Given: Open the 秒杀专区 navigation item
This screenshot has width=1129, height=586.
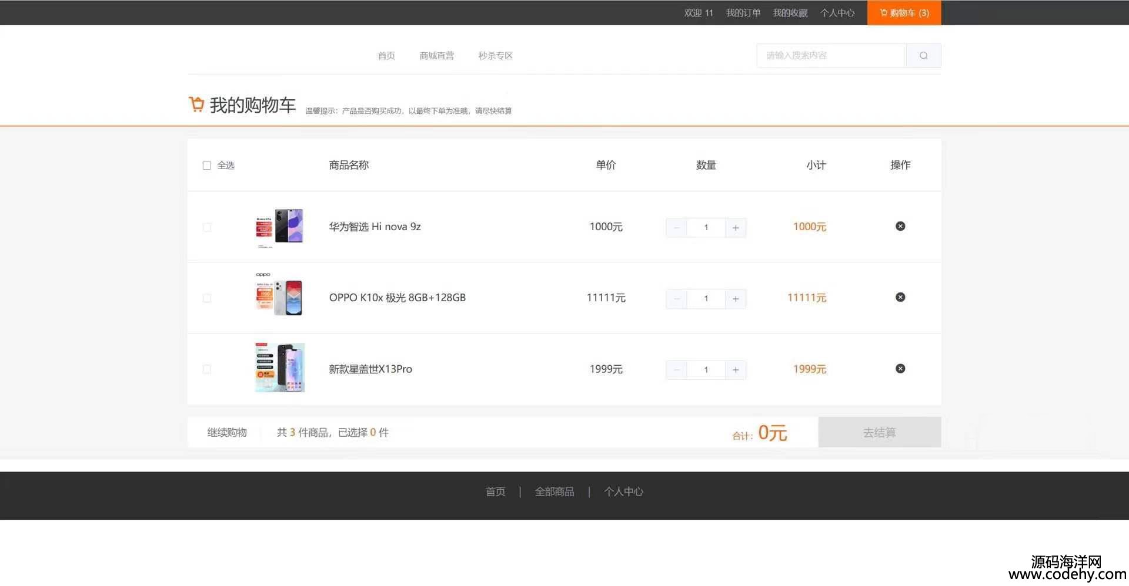Looking at the screenshot, I should point(496,56).
